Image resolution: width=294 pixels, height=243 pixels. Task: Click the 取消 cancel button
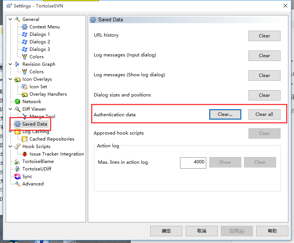[x=202, y=231]
